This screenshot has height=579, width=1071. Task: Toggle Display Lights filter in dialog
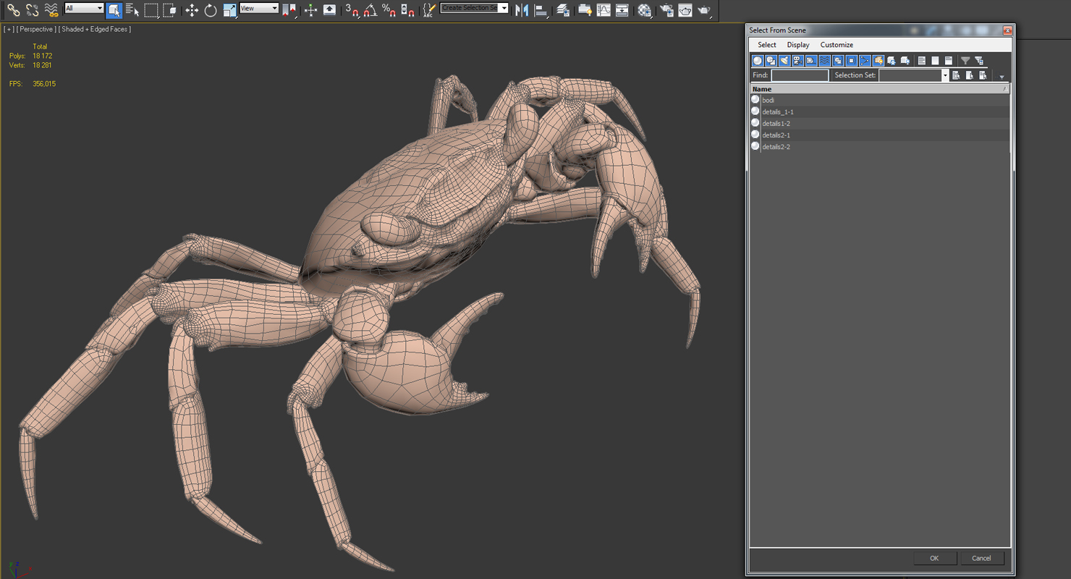tap(784, 61)
